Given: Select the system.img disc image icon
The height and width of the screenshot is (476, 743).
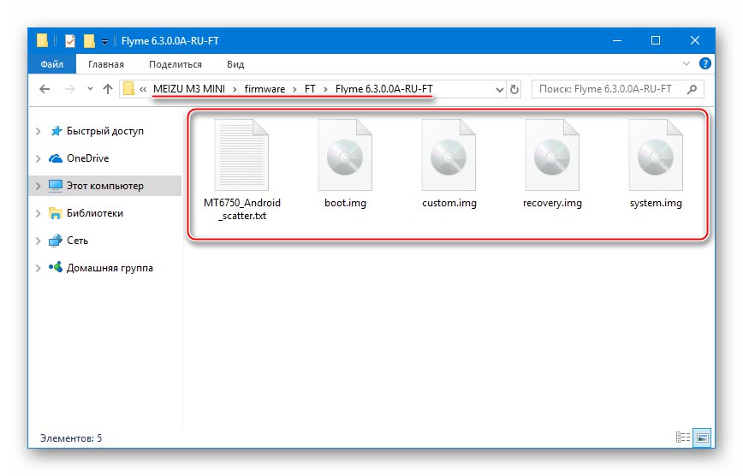Looking at the screenshot, I should tap(656, 155).
